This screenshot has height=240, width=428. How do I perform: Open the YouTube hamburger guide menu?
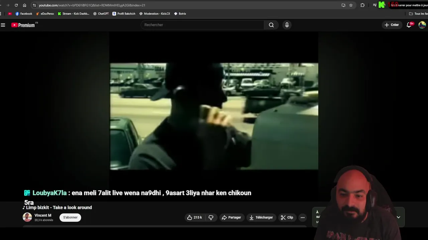click(3, 25)
